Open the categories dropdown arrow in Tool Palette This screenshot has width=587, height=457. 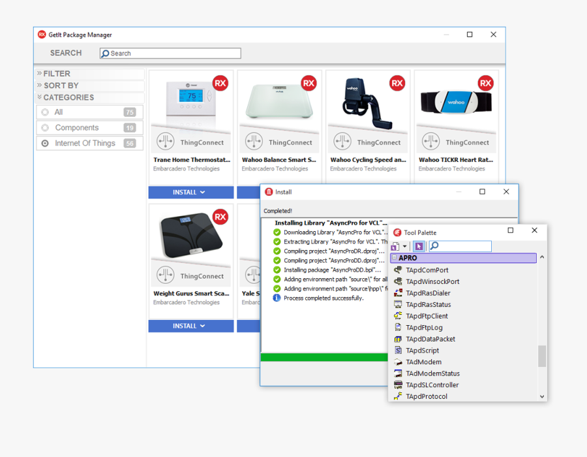404,247
